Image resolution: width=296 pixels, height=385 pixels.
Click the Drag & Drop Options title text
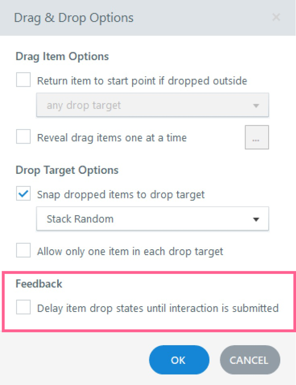74,18
